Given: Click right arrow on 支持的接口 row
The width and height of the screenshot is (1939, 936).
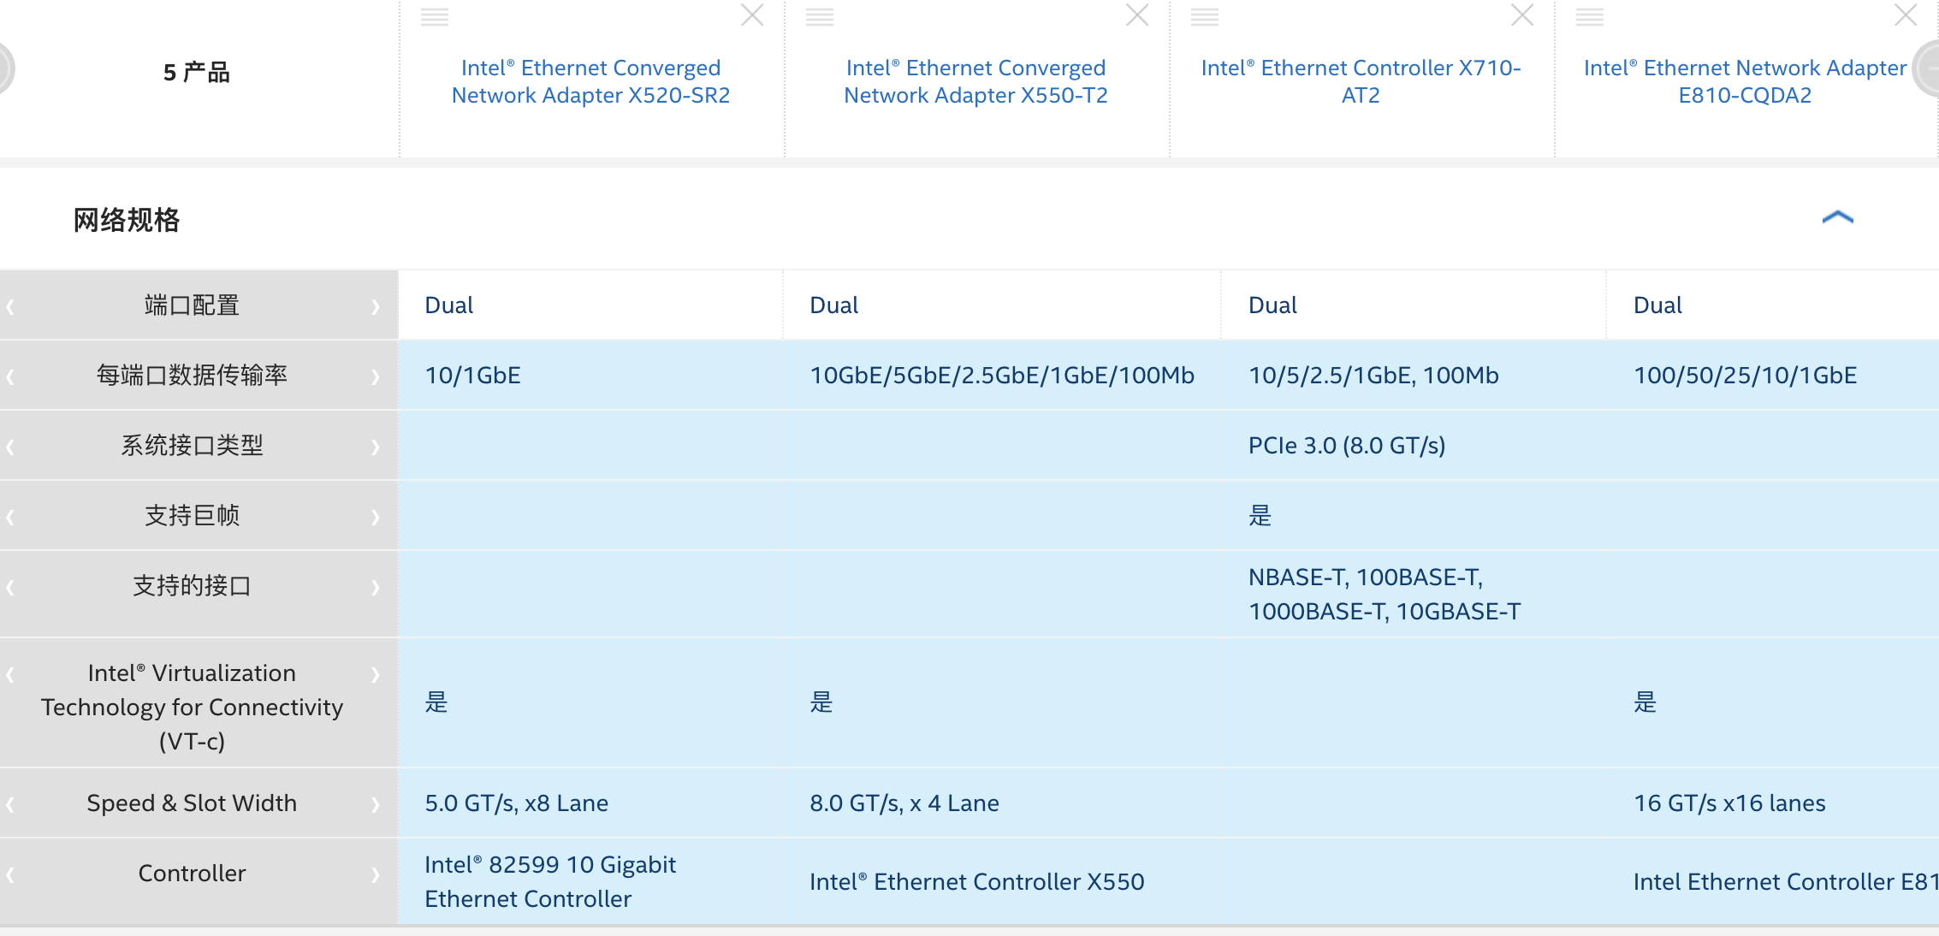Looking at the screenshot, I should pyautogui.click(x=376, y=587).
